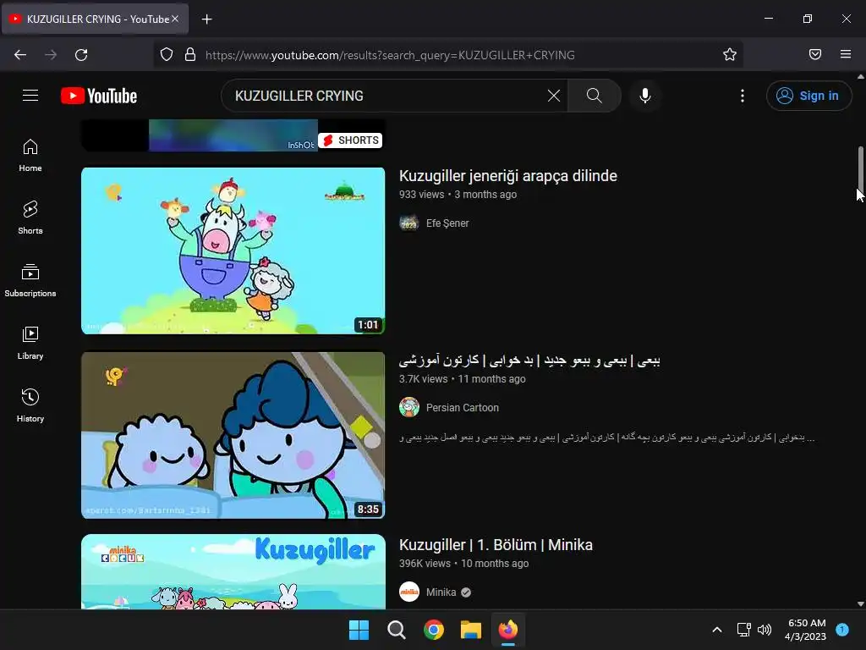Click the browser address bar URL
The image size is (866, 650).
(x=390, y=55)
